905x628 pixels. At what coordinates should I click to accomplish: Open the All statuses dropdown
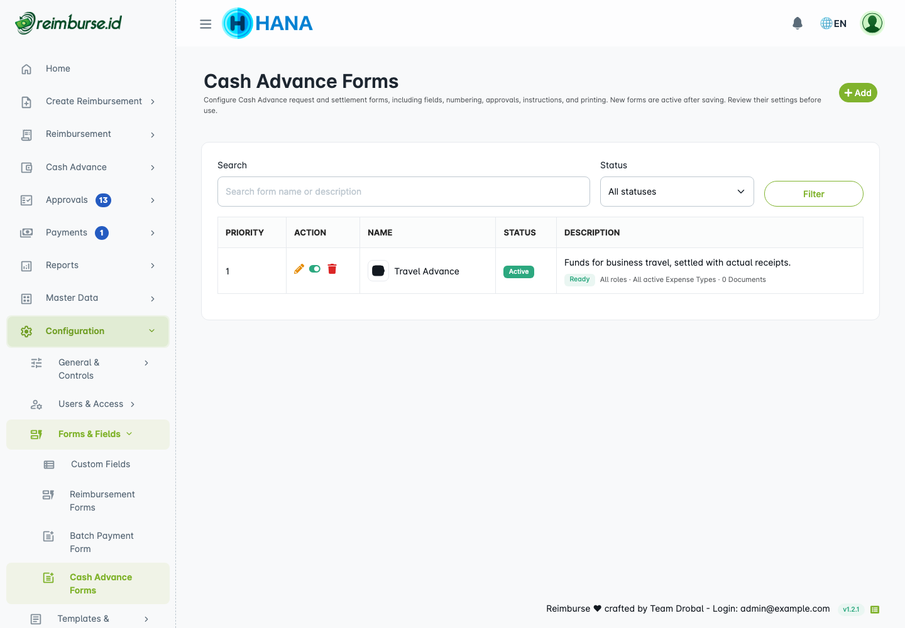pos(677,192)
